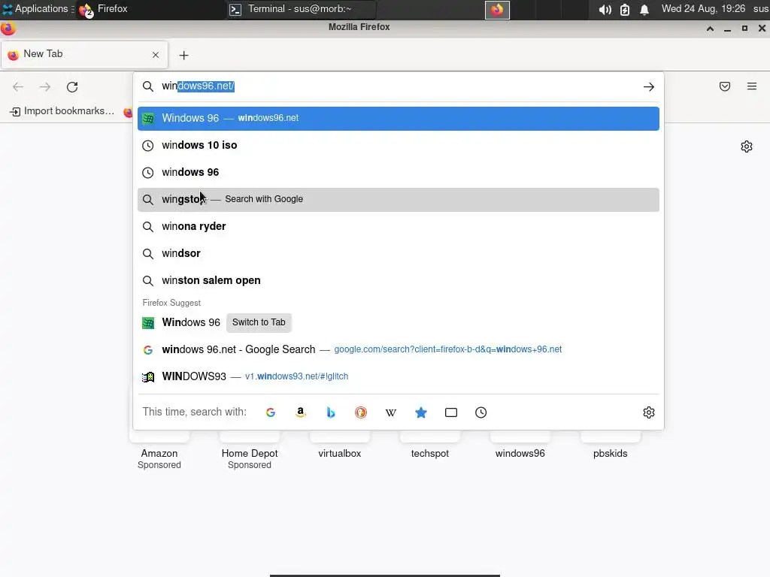Image resolution: width=770 pixels, height=577 pixels.
Task: Click the Firefox logo in the title bar
Action: (x=8, y=29)
